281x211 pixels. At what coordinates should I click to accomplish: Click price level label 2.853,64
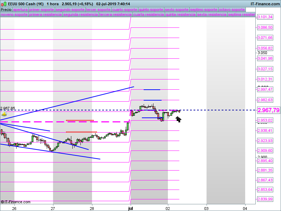coord(265,190)
